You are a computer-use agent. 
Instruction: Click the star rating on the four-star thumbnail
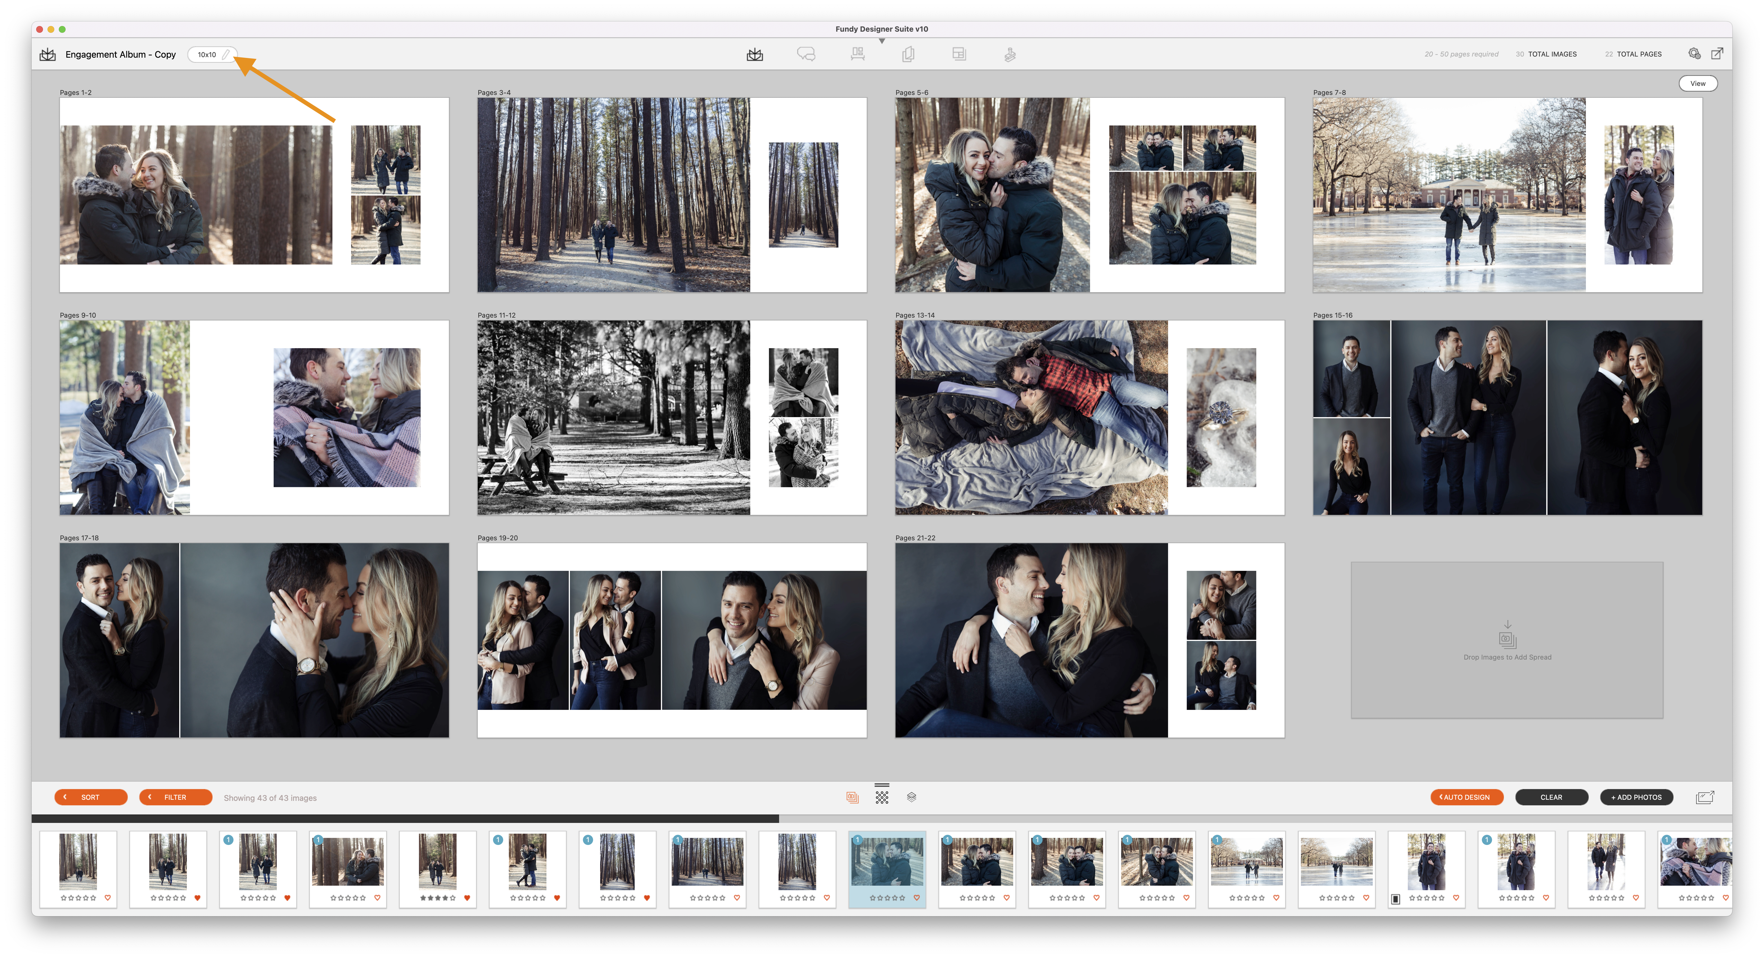pos(438,898)
